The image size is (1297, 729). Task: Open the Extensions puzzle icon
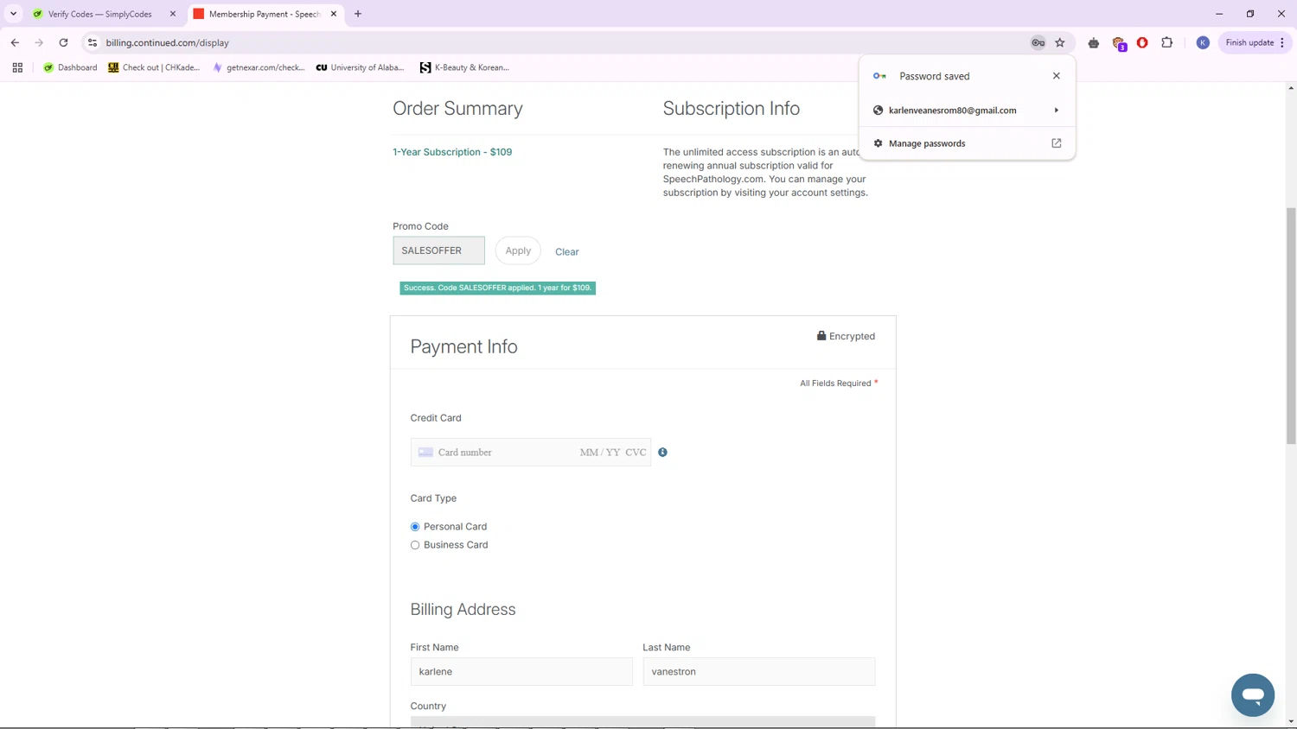tap(1166, 42)
